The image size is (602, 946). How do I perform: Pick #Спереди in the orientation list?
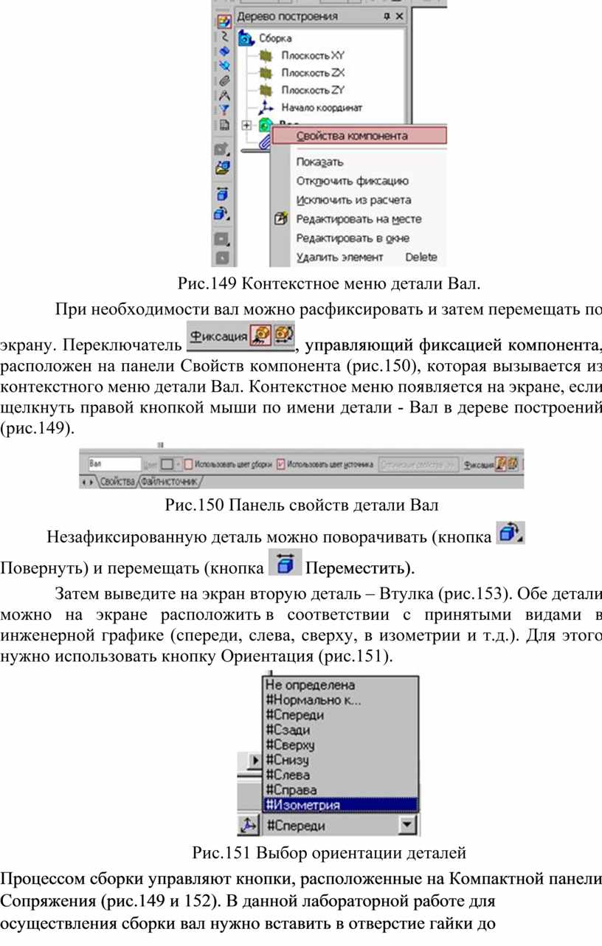click(x=341, y=714)
